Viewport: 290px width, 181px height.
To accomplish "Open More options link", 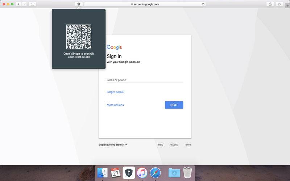I will tap(115, 105).
